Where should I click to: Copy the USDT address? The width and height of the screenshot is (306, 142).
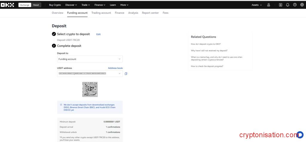(126, 74)
